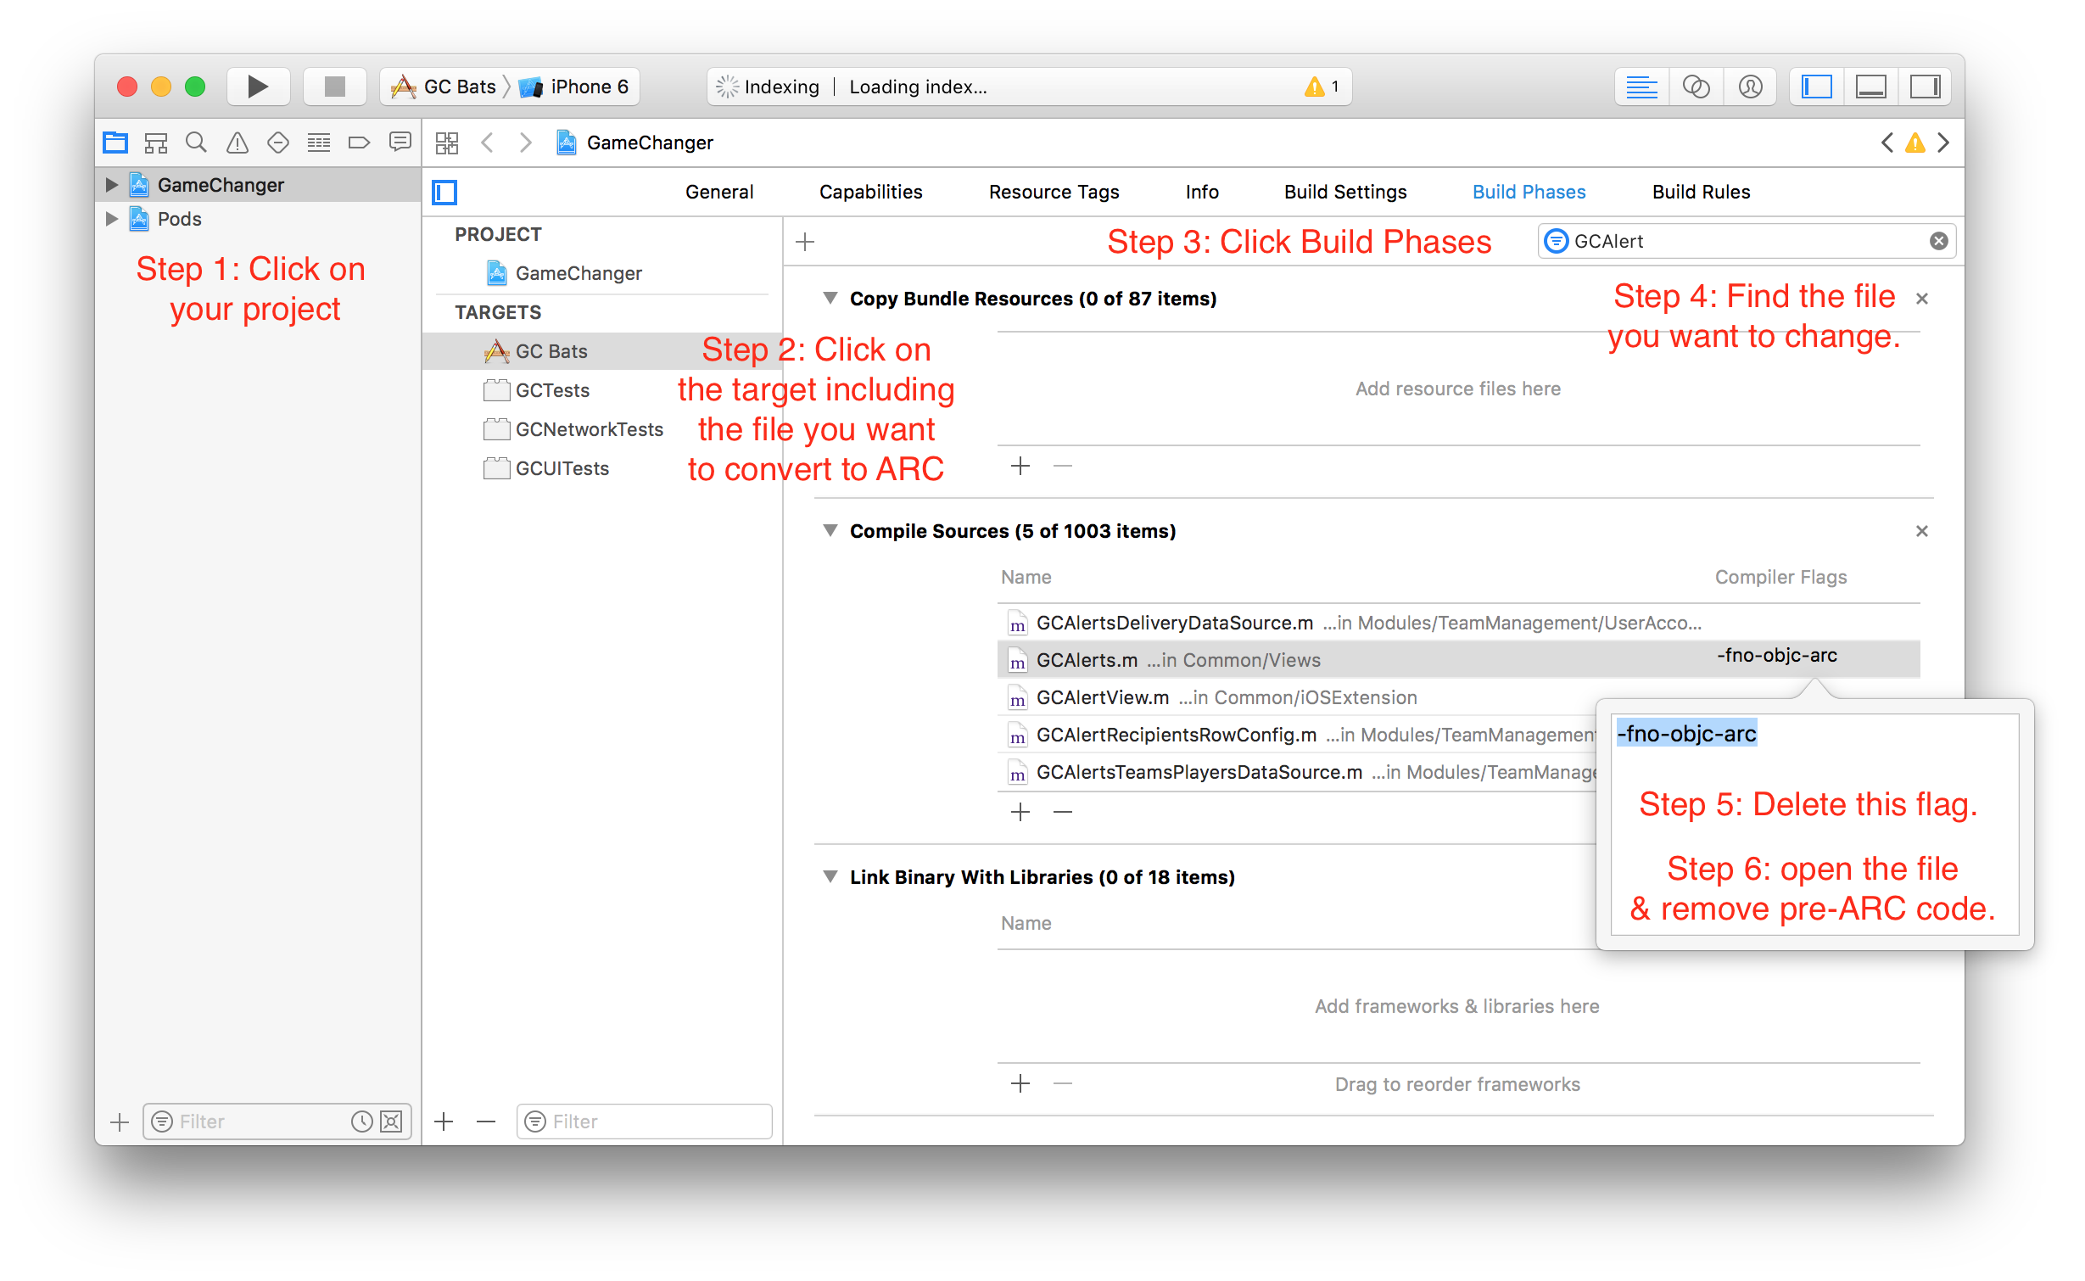The image size is (2085, 1281).
Task: Switch to the Build Phases tab
Action: 1529,193
